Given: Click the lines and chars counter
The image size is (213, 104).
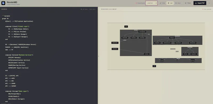Looking at the screenshot, I should point(88,9).
